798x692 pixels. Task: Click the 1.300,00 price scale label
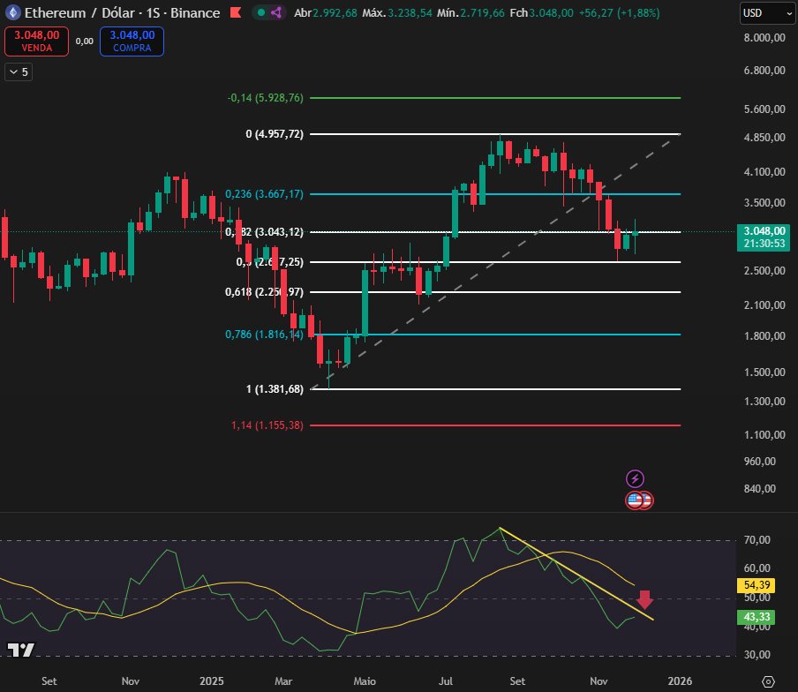(x=764, y=401)
